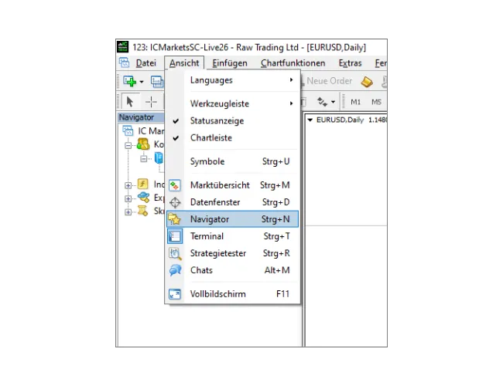
Task: Expand the Languages submenu arrow
Action: pos(291,80)
